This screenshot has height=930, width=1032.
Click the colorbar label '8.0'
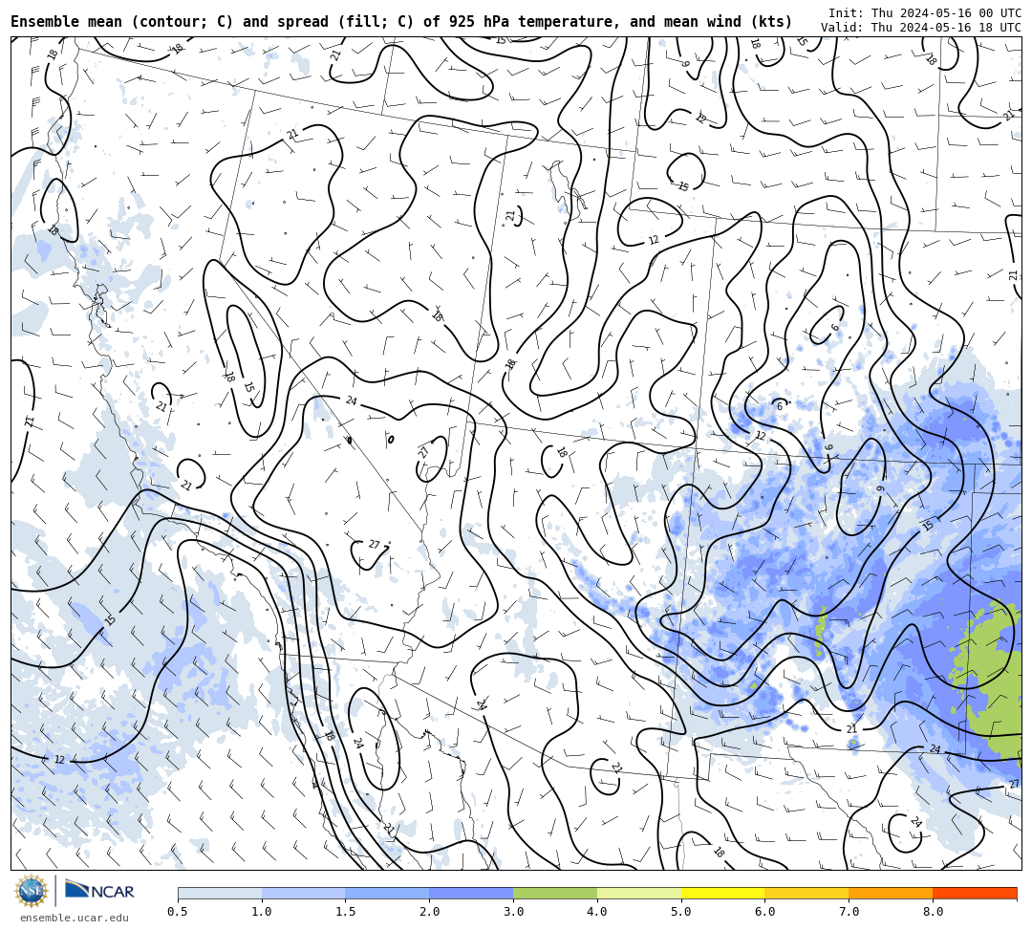933,912
